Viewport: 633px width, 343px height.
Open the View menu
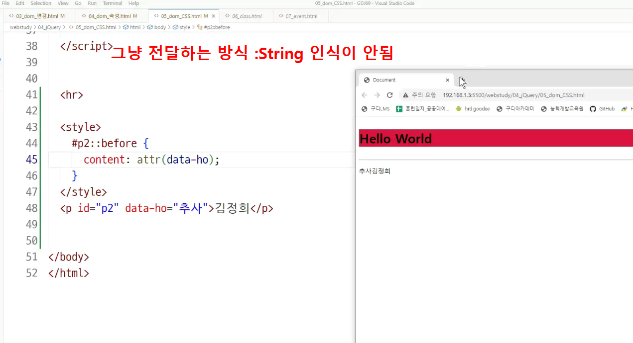click(63, 3)
